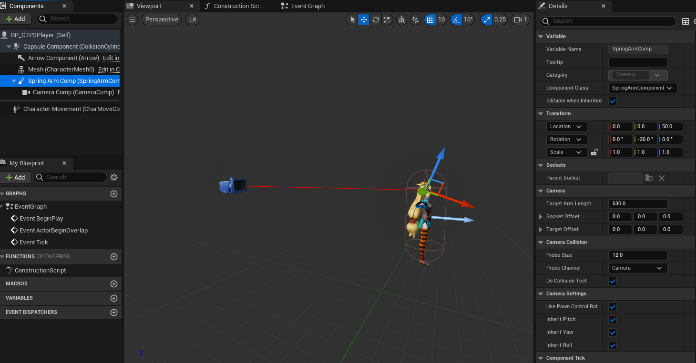Toggle the scale lock icon
This screenshot has height=363, width=696.
pos(594,152)
